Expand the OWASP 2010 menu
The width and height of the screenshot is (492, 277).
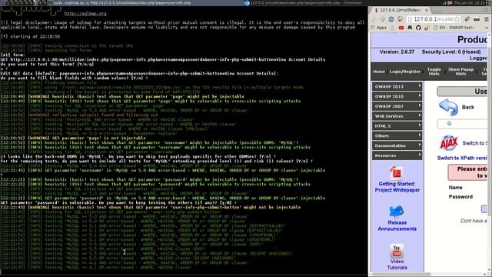[x=397, y=96]
